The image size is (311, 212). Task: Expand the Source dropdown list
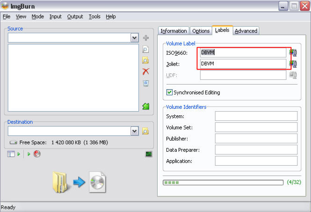point(135,38)
